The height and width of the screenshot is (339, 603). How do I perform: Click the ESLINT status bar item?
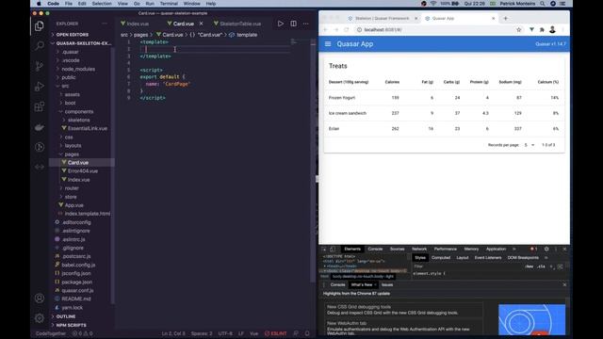[275, 333]
